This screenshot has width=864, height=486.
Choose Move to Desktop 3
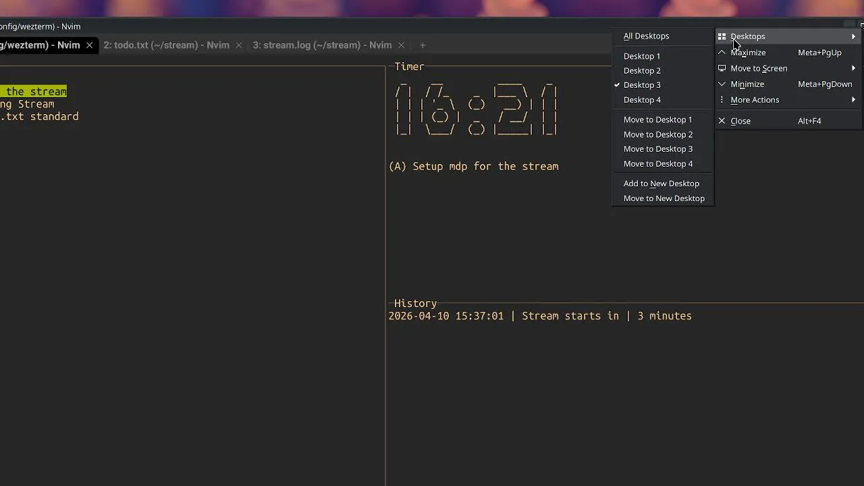coord(662,149)
